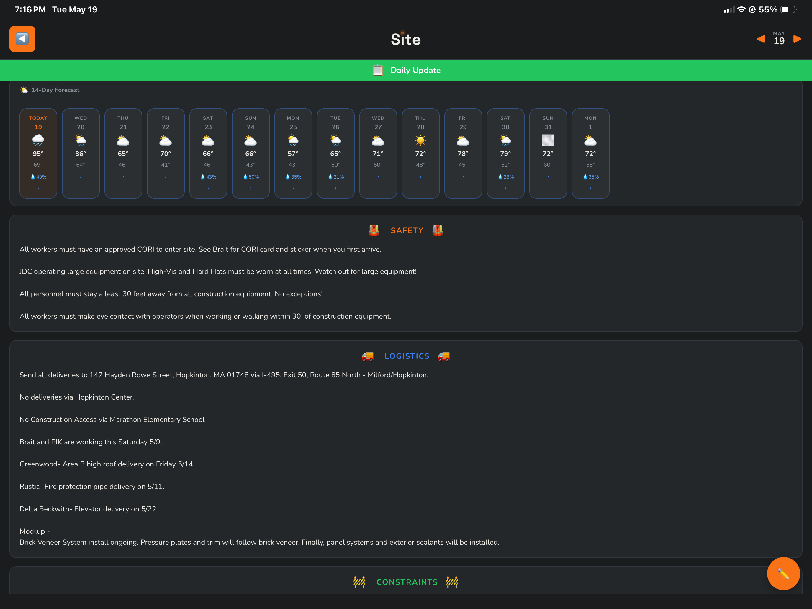Open the Daily Update green banner

coord(406,70)
